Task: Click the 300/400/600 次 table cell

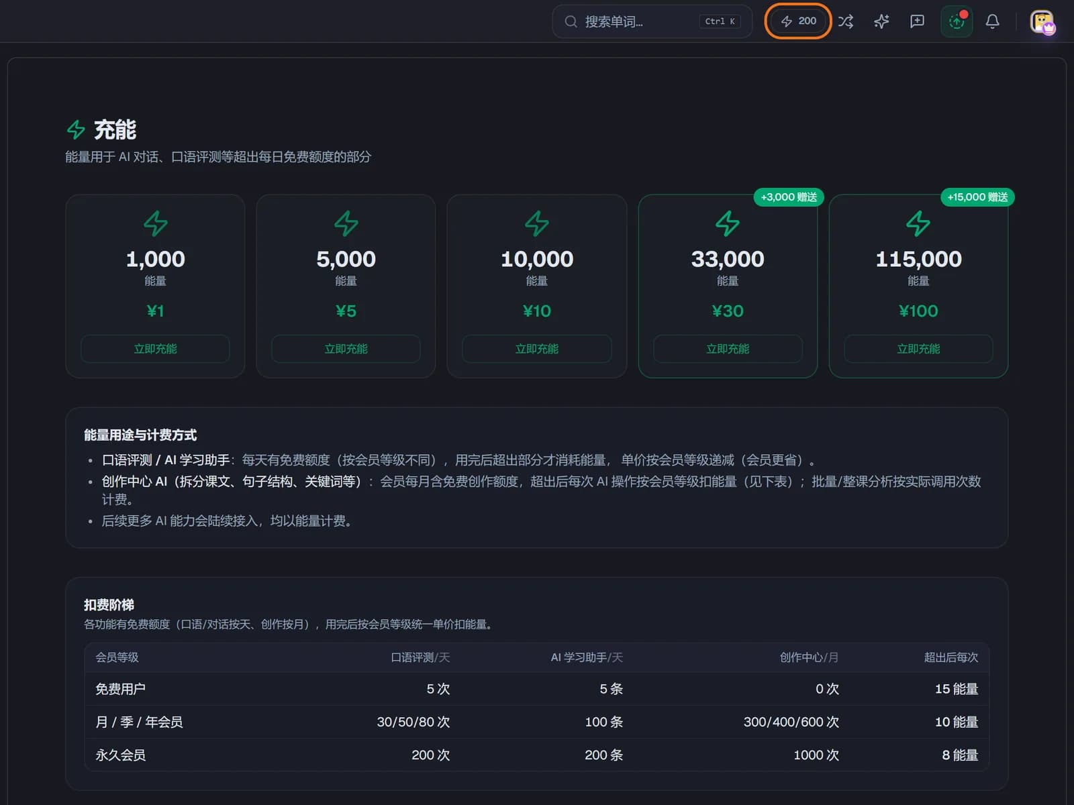Action: [791, 722]
